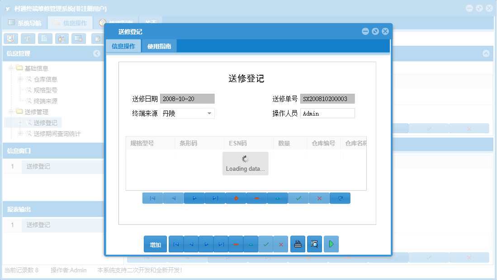Jump to last record in the grid navigator
This screenshot has width=497, height=280.
(x=215, y=198)
